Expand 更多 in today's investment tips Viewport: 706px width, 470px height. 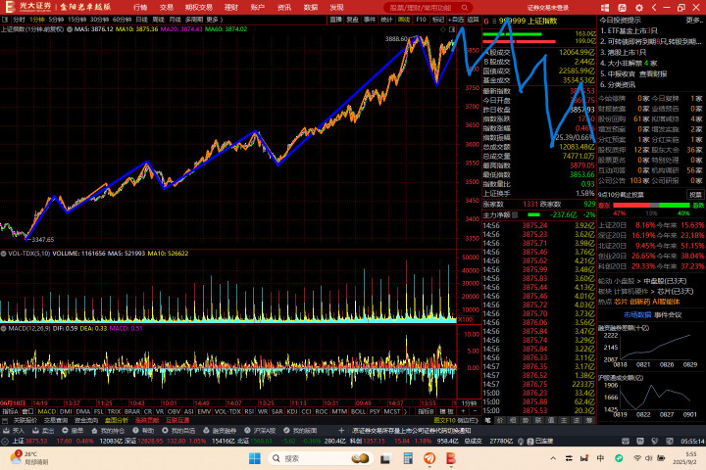click(694, 21)
